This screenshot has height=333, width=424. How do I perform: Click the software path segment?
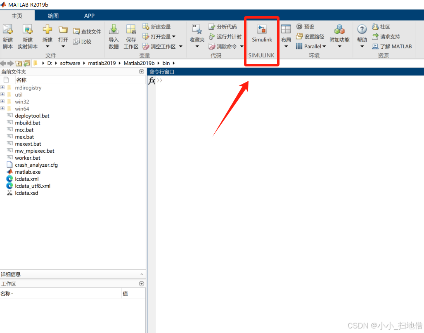(70, 63)
